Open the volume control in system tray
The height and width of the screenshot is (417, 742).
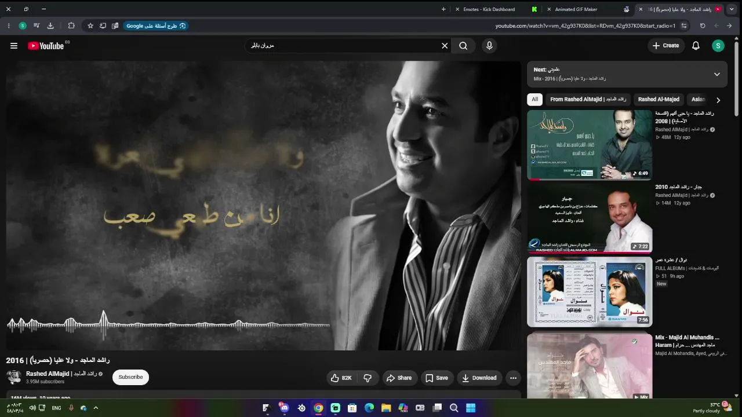tap(32, 408)
